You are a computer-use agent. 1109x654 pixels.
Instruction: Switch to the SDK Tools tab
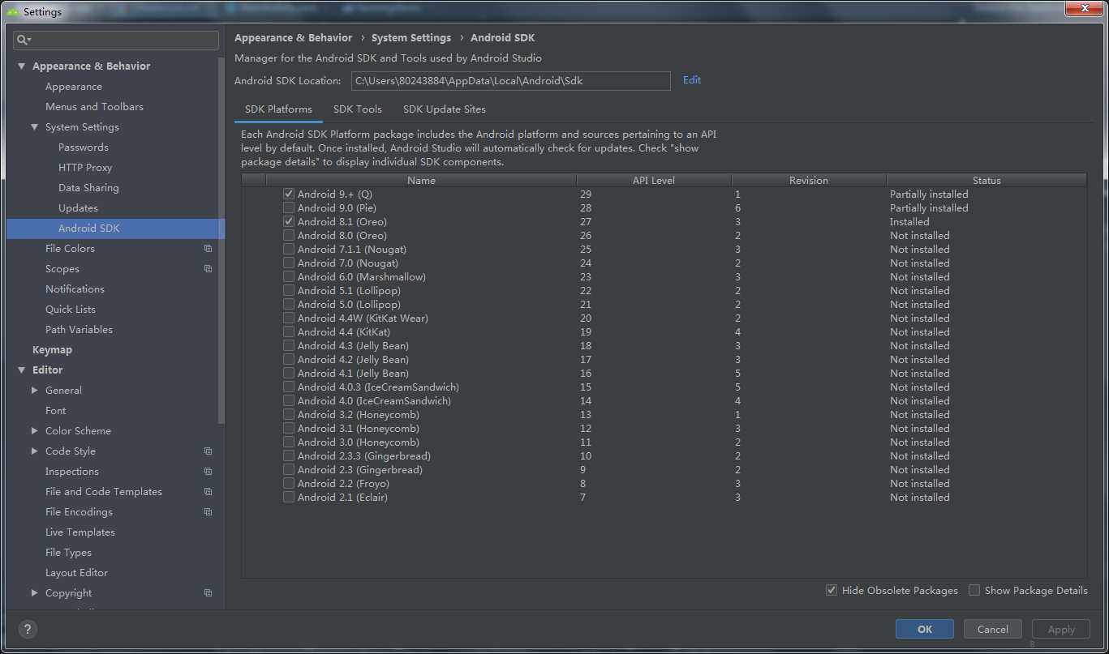point(358,109)
